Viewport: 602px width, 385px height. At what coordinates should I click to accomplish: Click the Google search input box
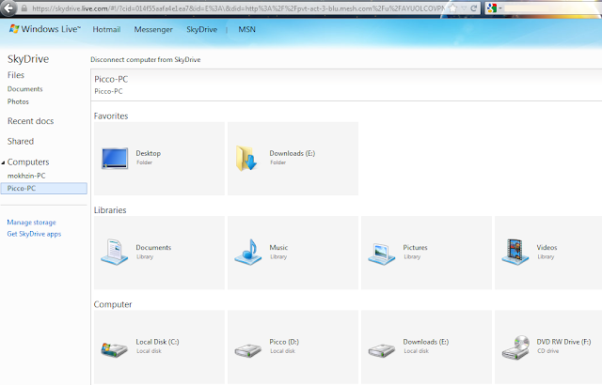[552, 8]
